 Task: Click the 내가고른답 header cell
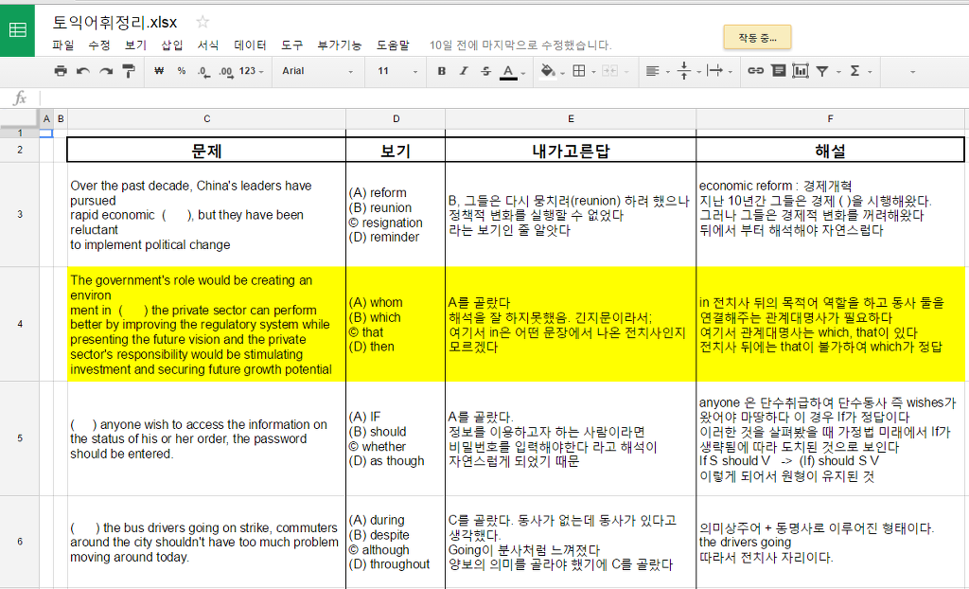point(571,151)
